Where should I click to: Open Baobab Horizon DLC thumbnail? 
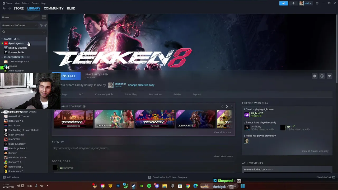(73, 119)
